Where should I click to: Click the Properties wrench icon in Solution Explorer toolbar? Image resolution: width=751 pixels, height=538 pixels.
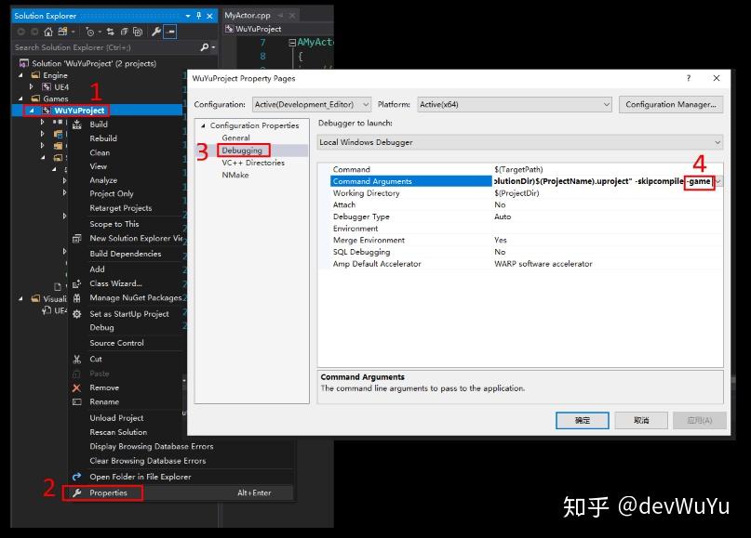pos(156,31)
